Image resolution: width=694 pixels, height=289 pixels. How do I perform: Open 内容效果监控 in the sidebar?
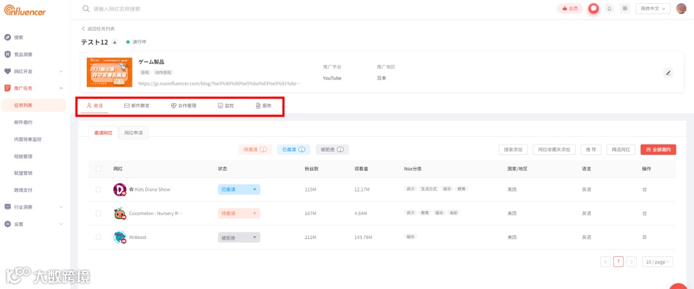(x=28, y=139)
